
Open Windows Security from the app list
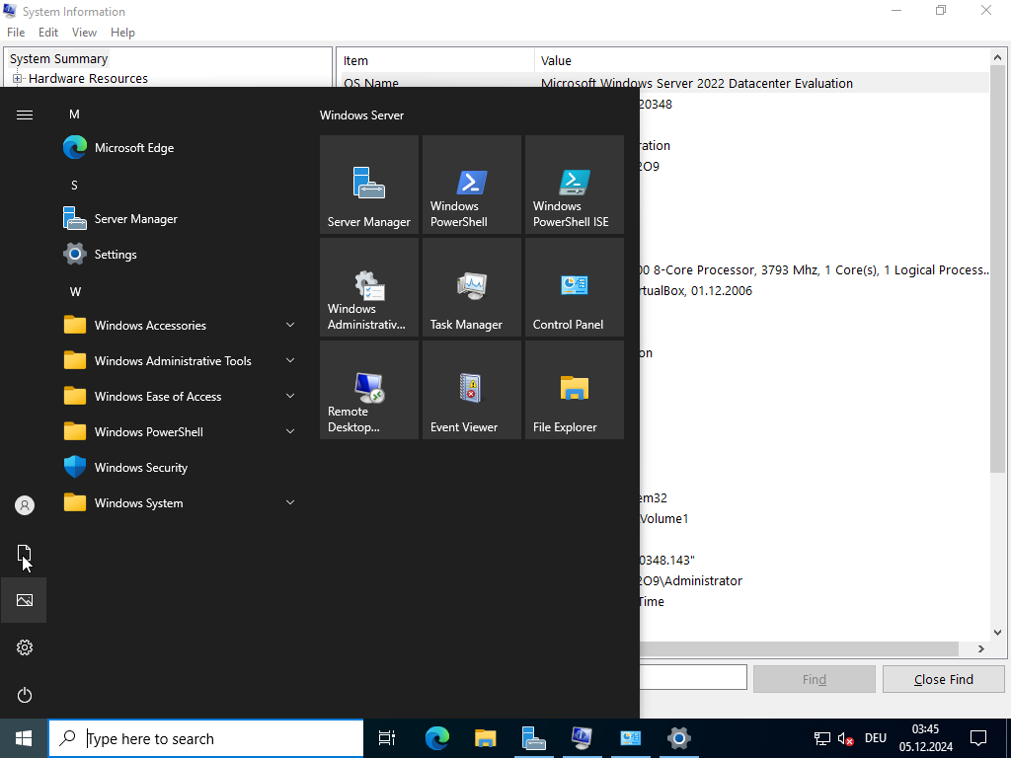click(x=181, y=467)
